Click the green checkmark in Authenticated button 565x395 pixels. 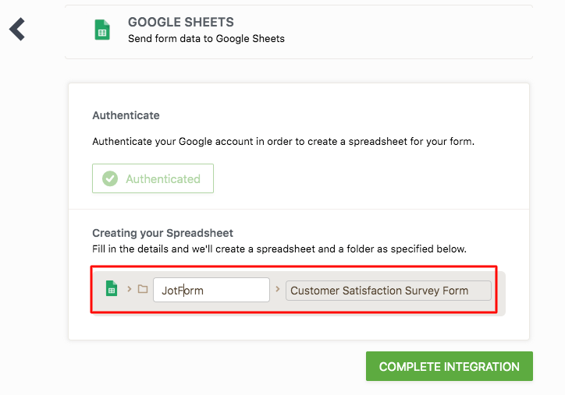(x=111, y=178)
